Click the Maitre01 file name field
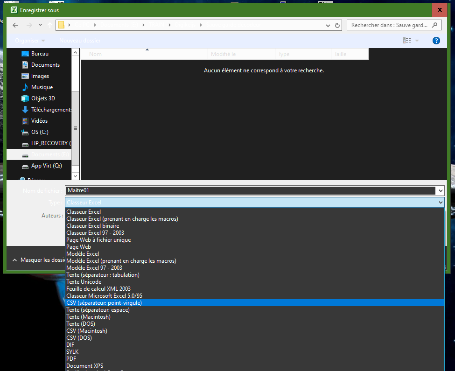 (x=251, y=190)
